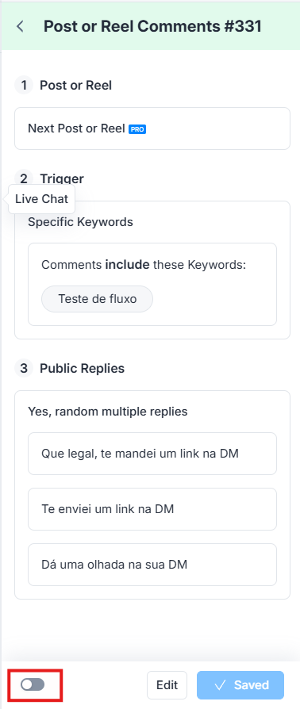Click the Live Chat tooltip label
The width and height of the screenshot is (300, 709).
click(x=41, y=199)
